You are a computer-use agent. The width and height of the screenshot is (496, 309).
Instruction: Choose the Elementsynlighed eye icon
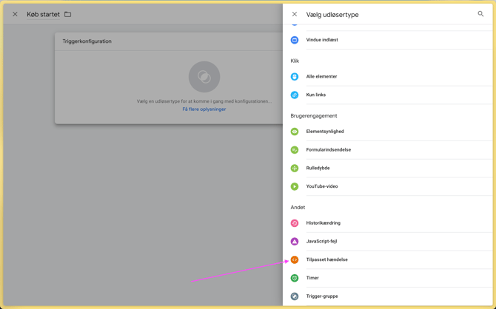click(x=295, y=132)
